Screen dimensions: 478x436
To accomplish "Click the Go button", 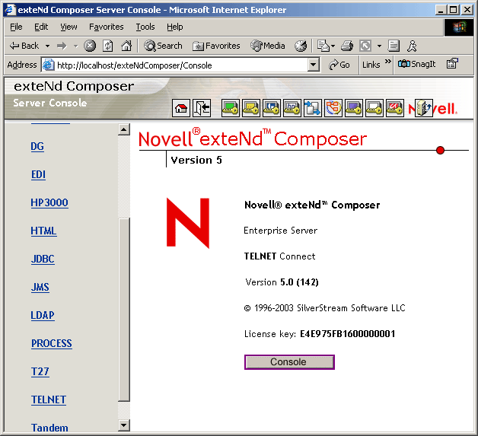I will coord(339,65).
